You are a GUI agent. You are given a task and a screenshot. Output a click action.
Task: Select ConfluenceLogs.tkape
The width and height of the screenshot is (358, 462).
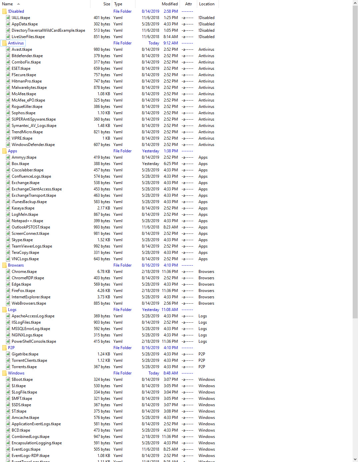point(31,176)
